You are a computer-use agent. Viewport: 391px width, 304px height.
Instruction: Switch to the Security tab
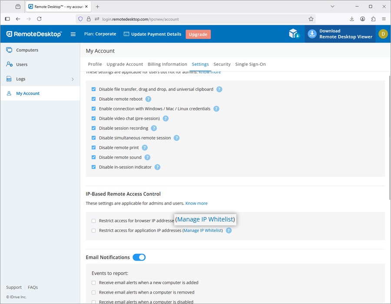[222, 64]
